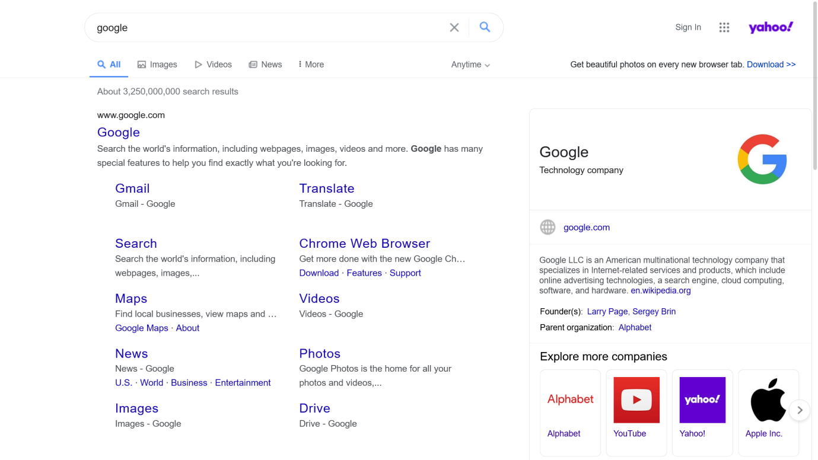Open the YouTube company card logo
Screen dimensions: 818x460
point(636,400)
